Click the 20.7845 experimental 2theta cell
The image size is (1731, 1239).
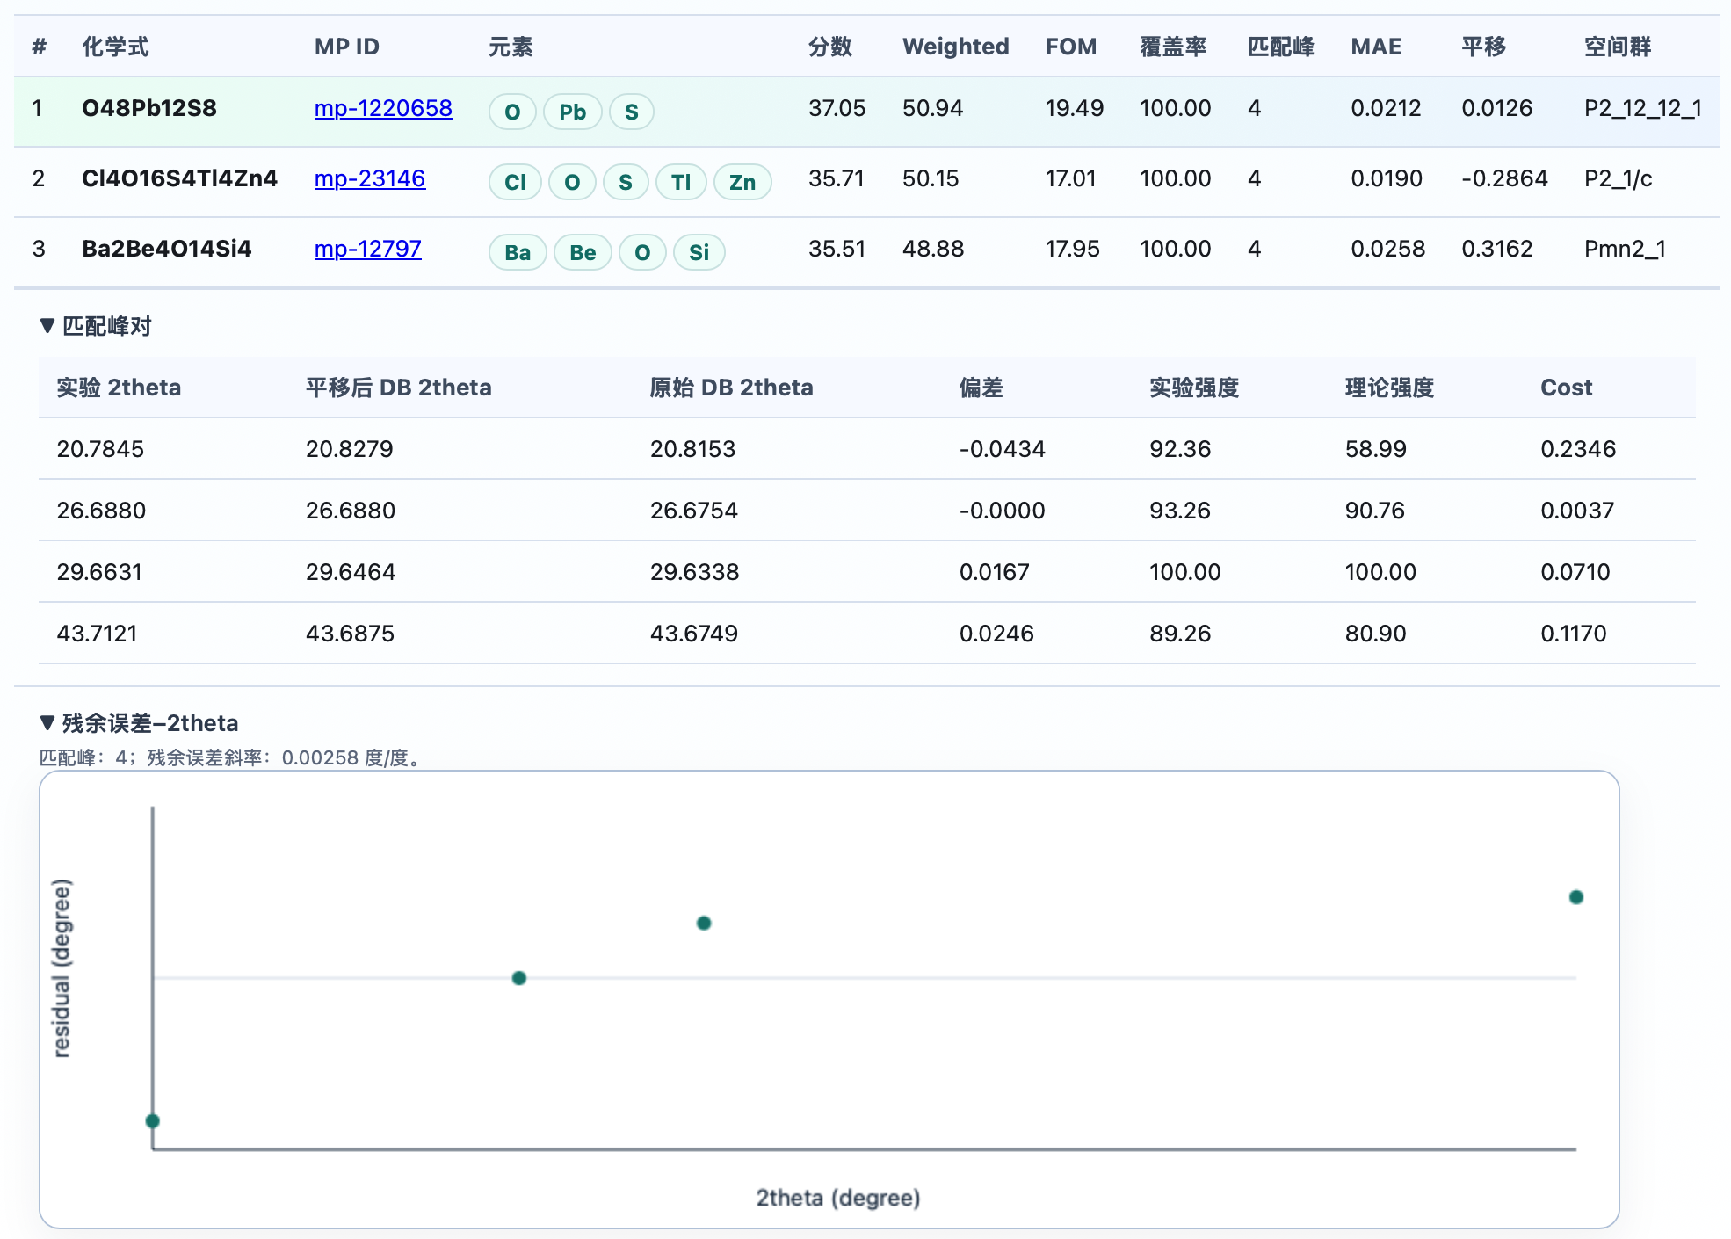[x=100, y=449]
